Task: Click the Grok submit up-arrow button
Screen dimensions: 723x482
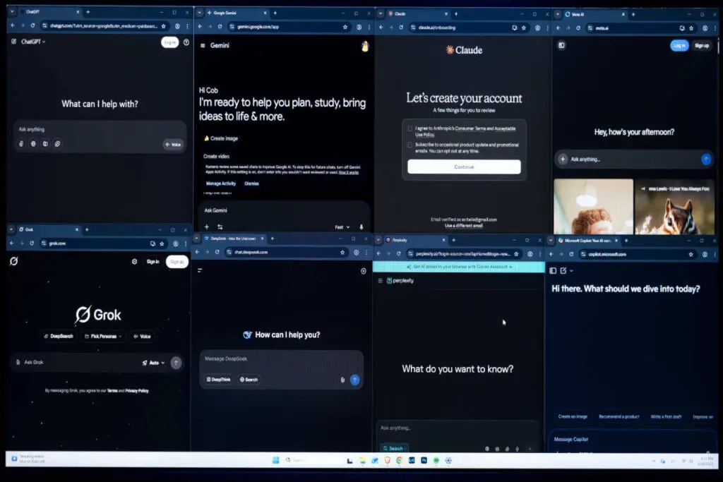Action: click(x=176, y=363)
